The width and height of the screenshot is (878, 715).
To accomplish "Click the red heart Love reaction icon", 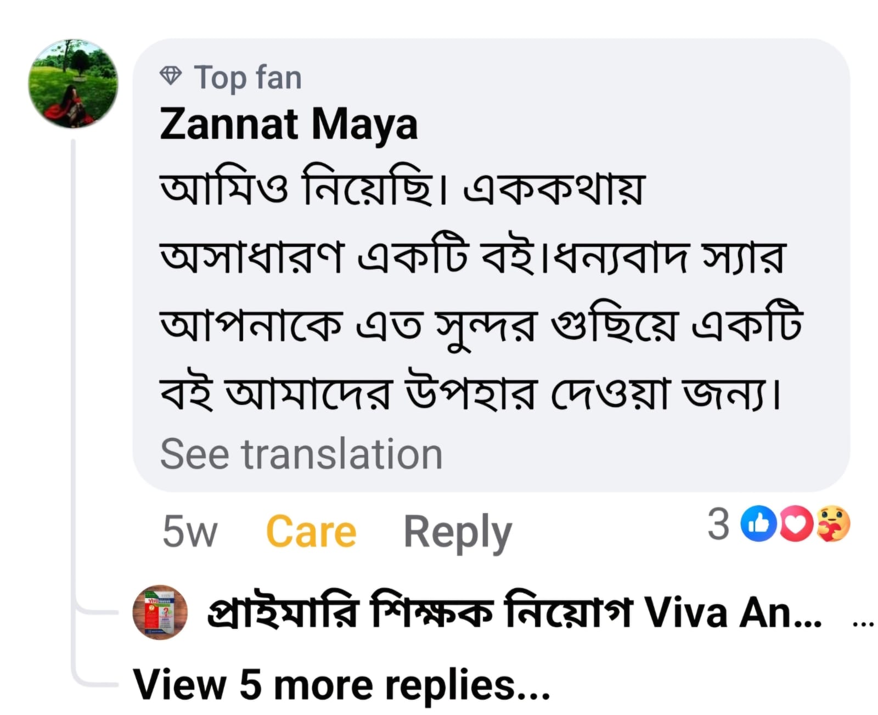I will tap(796, 524).
